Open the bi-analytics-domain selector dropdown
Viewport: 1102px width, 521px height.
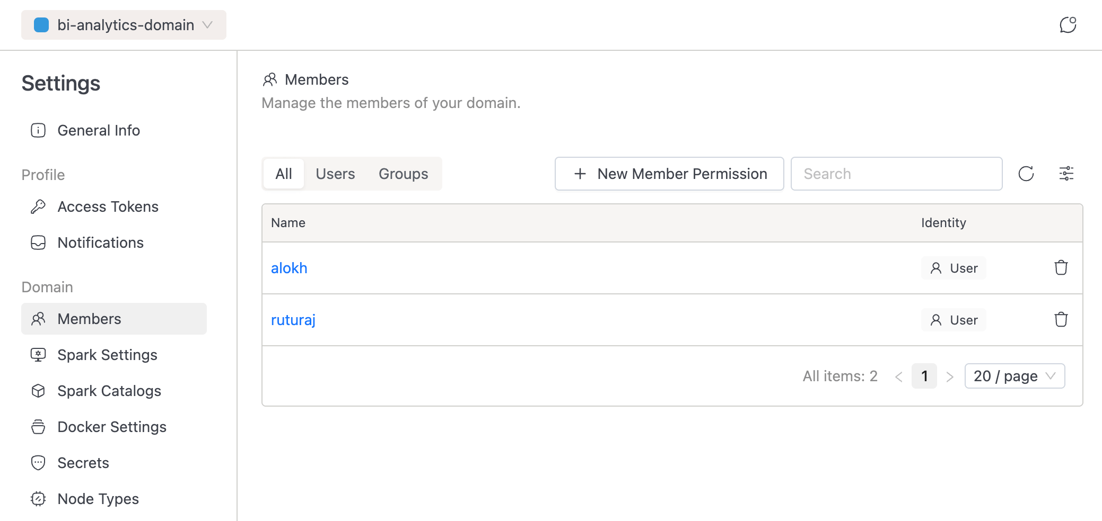coord(123,24)
